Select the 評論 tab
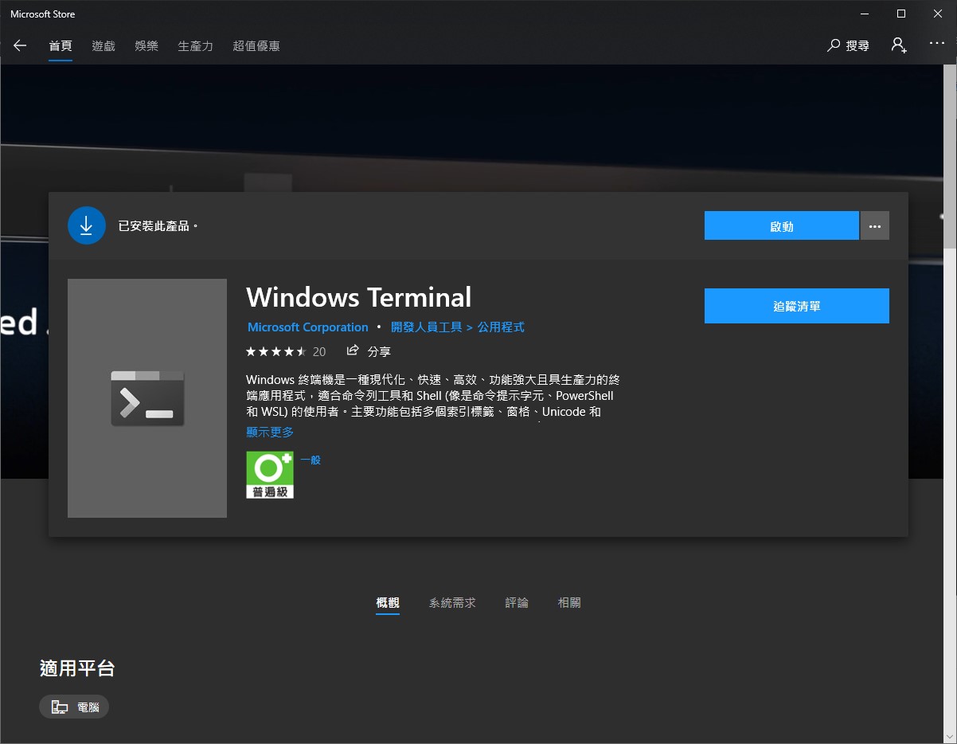The width and height of the screenshot is (957, 744). click(x=517, y=603)
